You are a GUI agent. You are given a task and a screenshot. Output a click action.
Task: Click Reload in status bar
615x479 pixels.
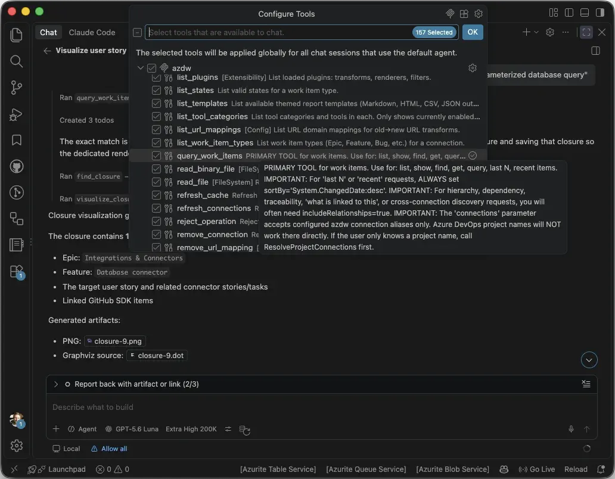tap(576, 469)
